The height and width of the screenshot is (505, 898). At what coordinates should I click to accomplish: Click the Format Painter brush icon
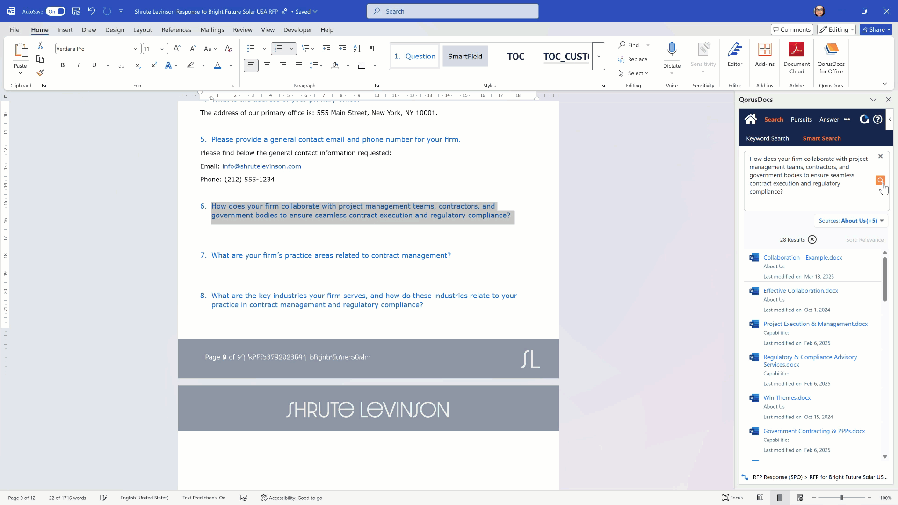40,72
